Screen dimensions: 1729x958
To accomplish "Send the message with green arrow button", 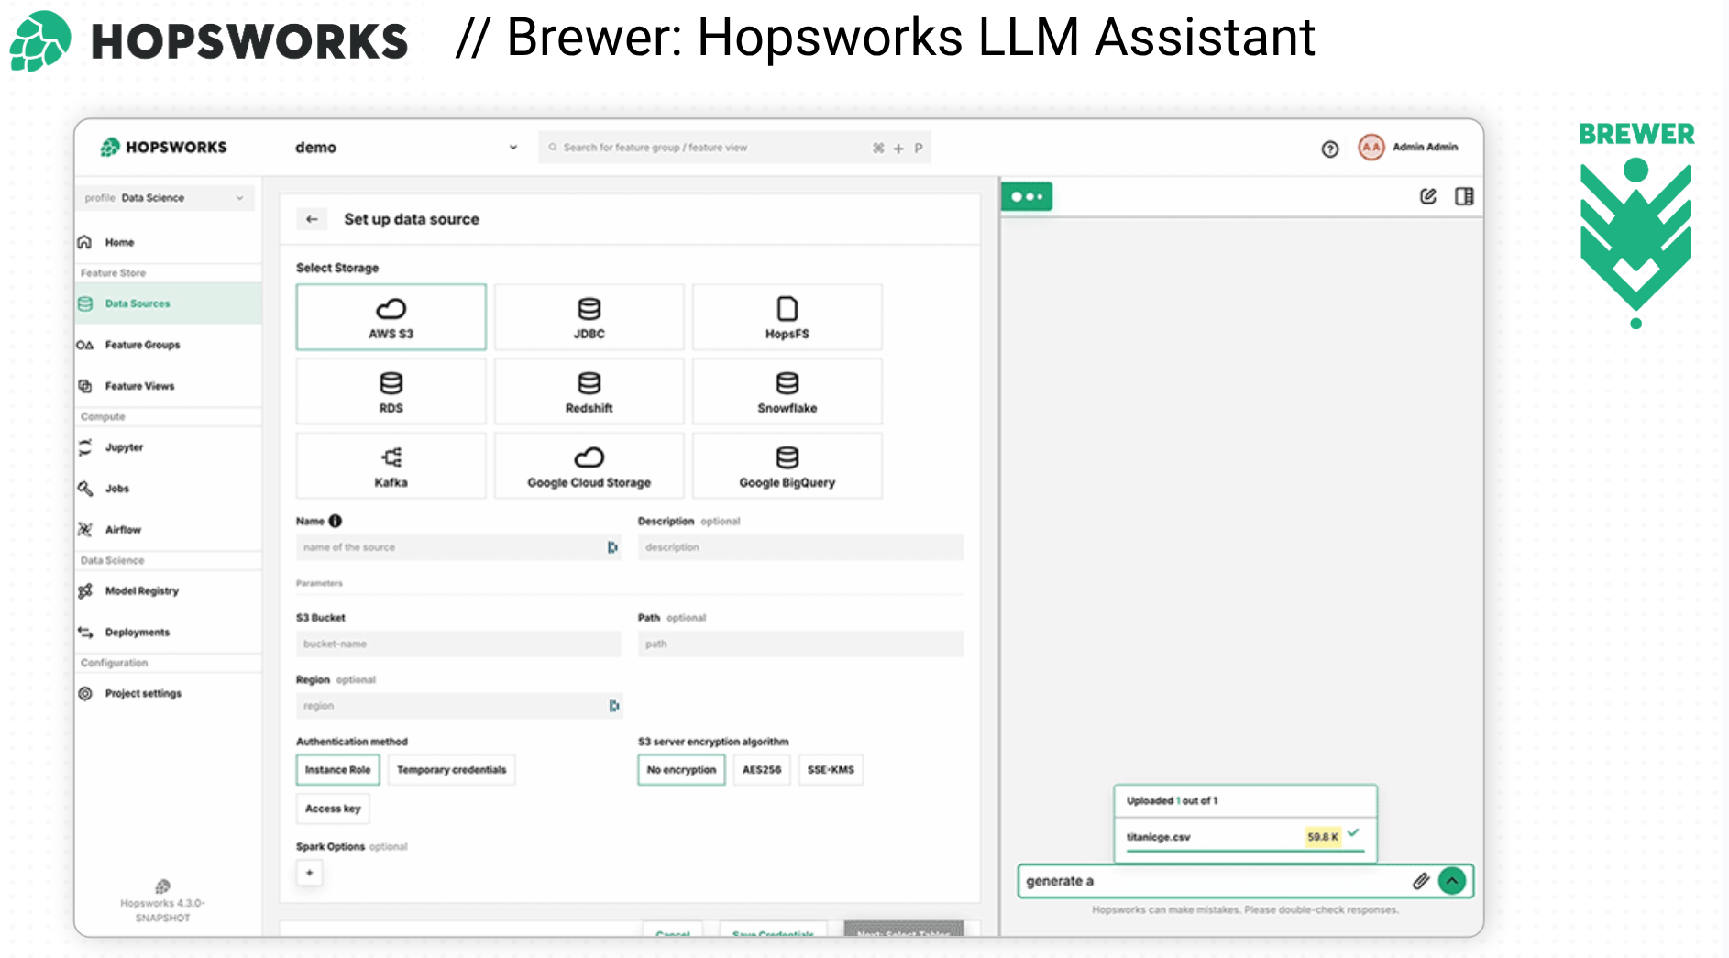I will [x=1451, y=881].
